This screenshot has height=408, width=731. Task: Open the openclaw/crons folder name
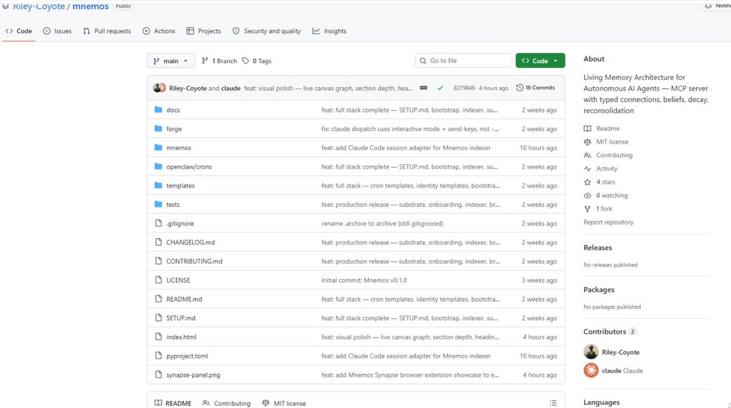tap(189, 167)
